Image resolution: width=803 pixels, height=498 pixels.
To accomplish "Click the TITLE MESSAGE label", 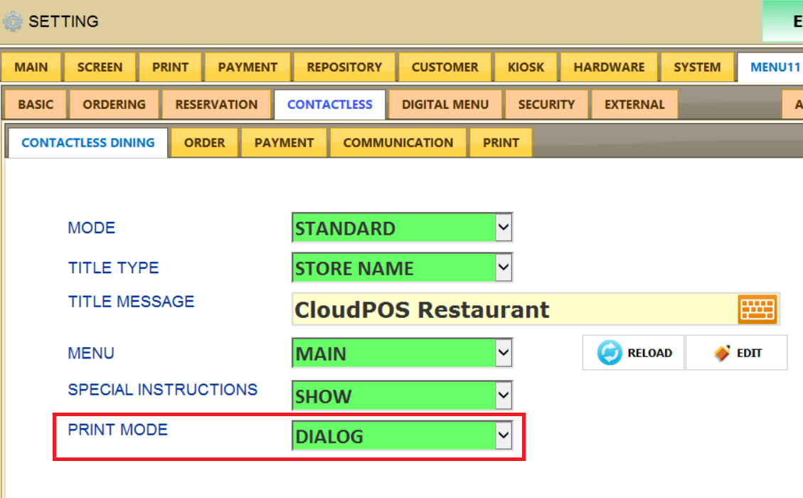I will pyautogui.click(x=131, y=301).
